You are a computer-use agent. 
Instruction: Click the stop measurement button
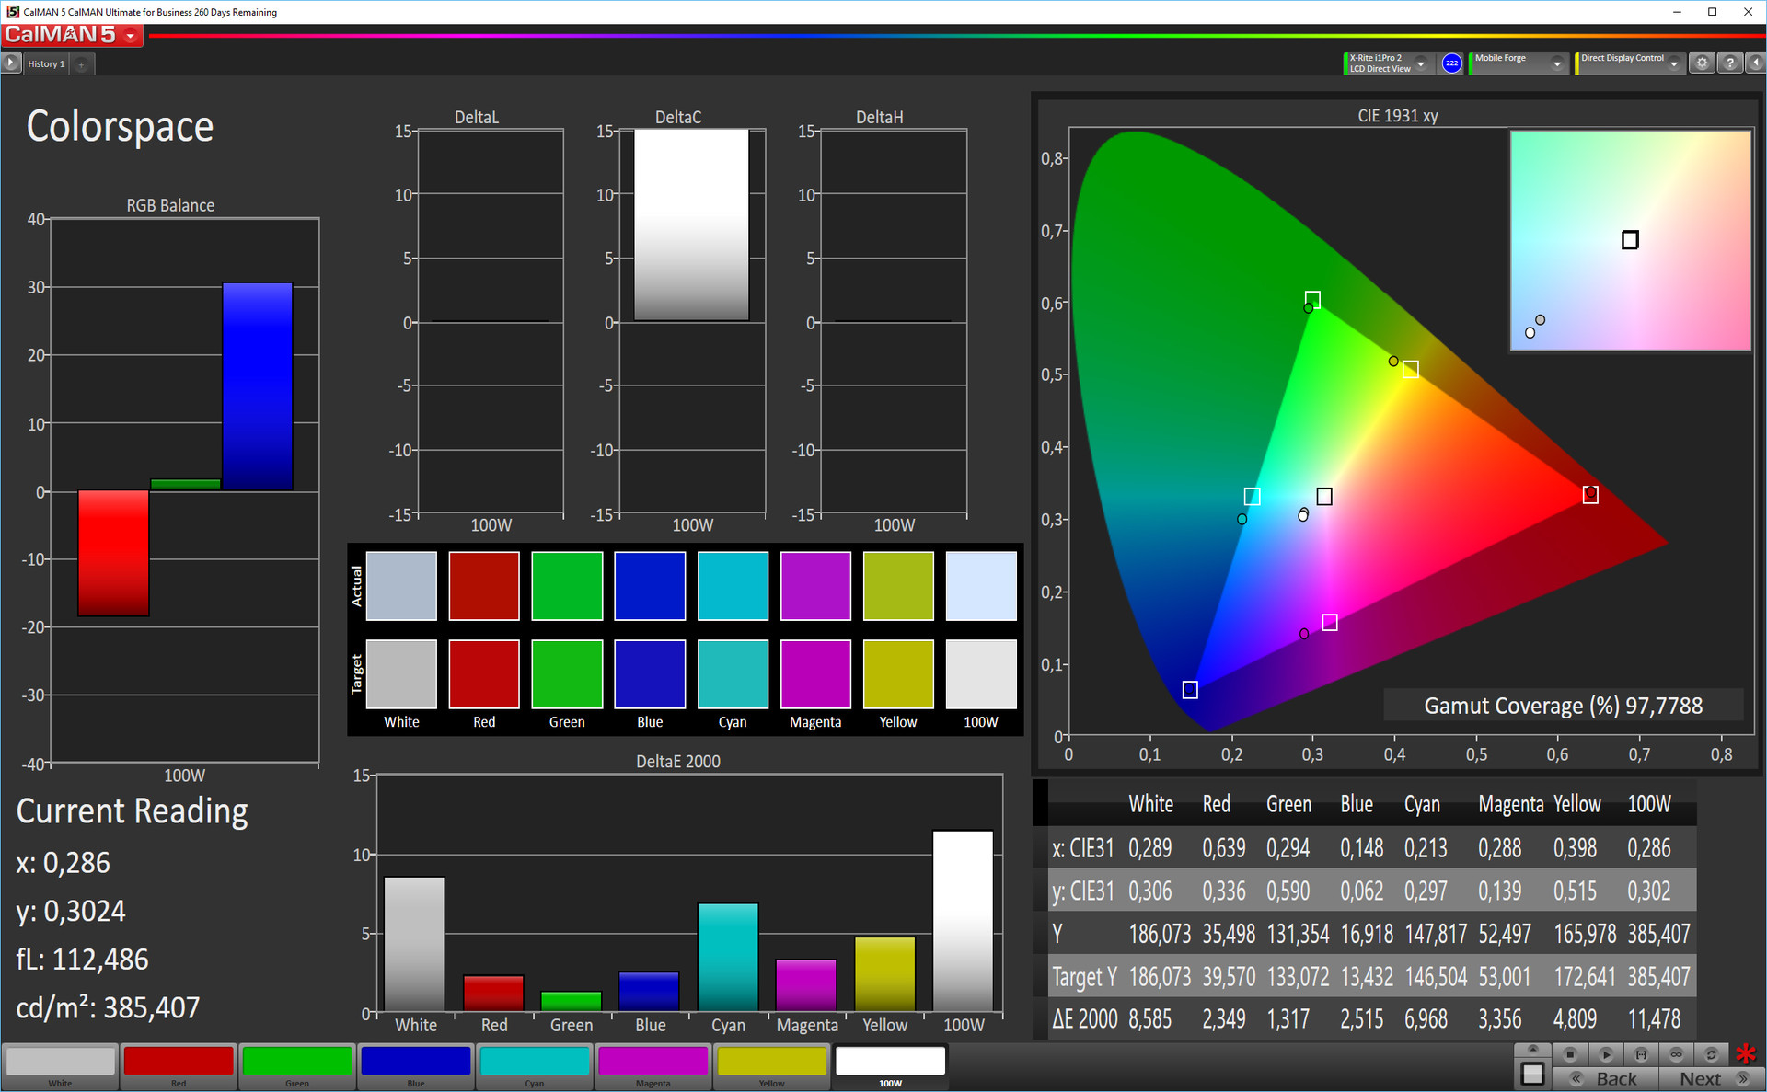(x=1570, y=1054)
